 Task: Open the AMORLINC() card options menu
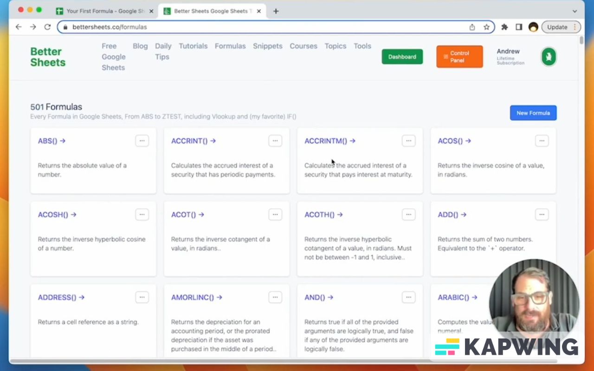pos(275,297)
